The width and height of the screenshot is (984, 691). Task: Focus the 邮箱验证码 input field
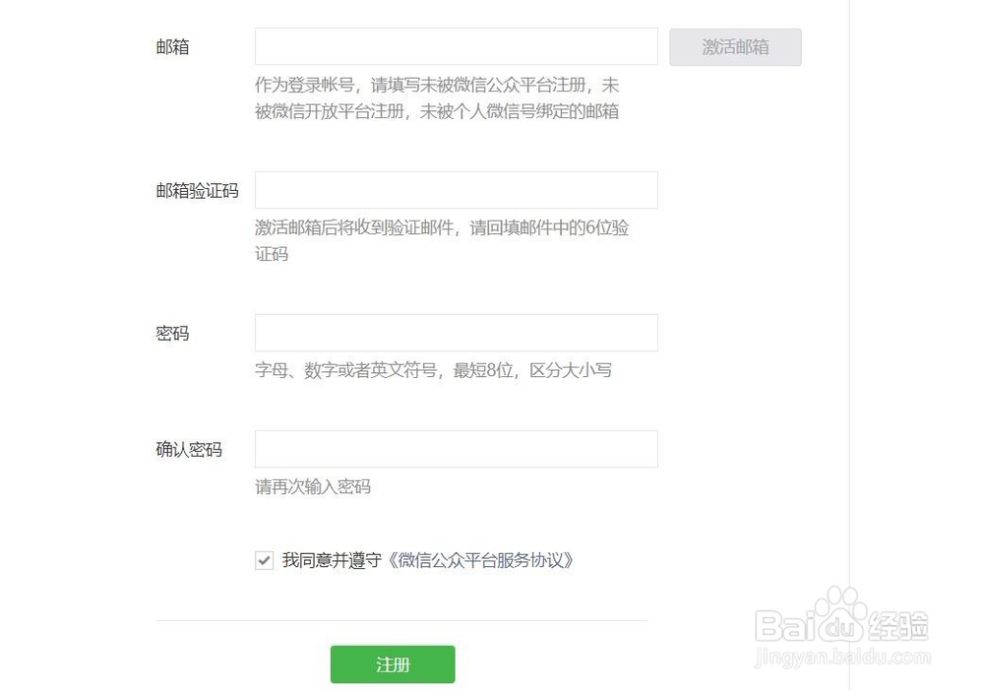[x=457, y=190]
